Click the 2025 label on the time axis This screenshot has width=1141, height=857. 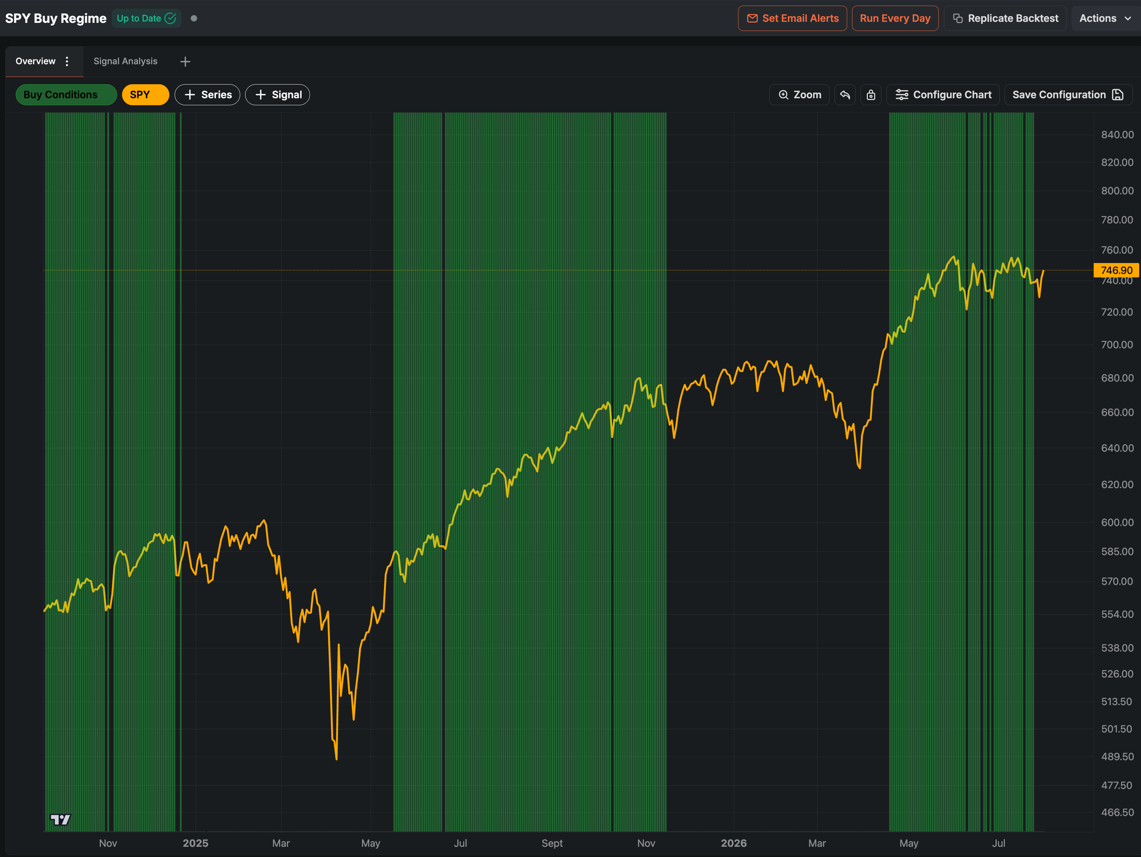(x=195, y=843)
